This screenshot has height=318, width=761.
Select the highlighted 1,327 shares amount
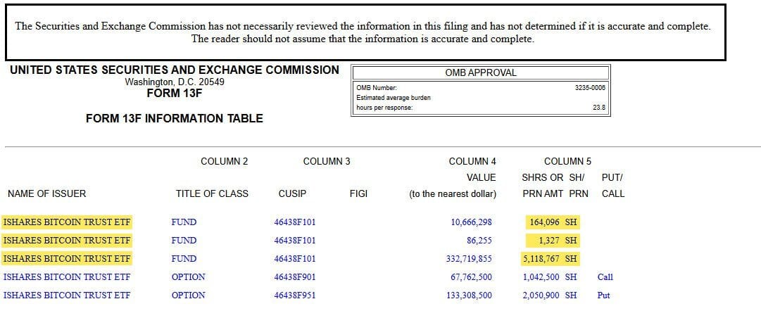549,241
